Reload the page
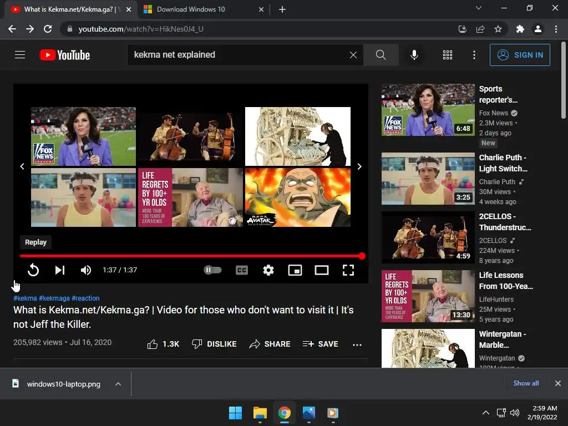Screen dimensions: 568x426 (48, 29)
